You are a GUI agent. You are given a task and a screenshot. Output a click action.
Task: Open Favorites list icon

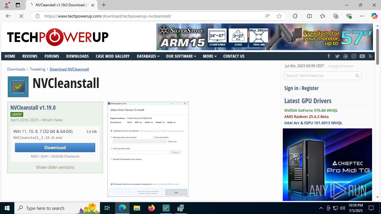pos(322,16)
